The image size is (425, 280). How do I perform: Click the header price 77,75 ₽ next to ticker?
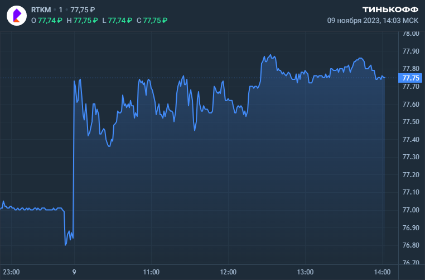click(x=83, y=10)
